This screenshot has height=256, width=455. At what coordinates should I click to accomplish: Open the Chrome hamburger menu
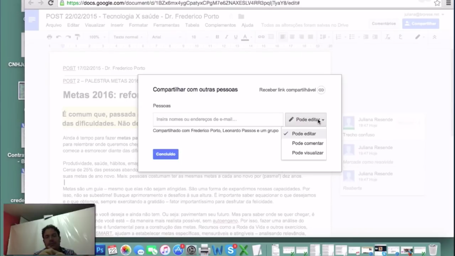(x=448, y=3)
